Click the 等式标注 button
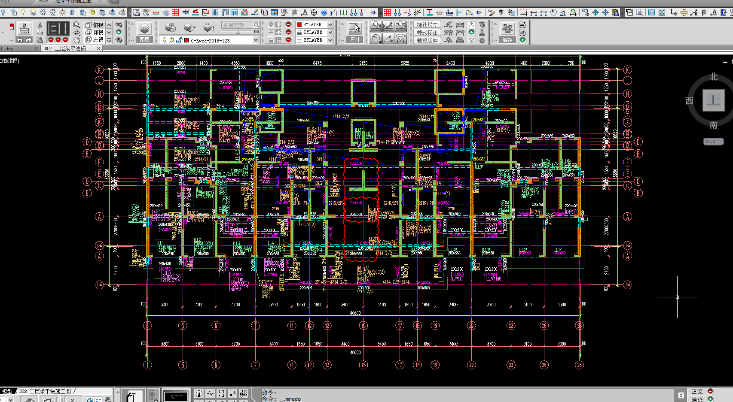 point(427,32)
